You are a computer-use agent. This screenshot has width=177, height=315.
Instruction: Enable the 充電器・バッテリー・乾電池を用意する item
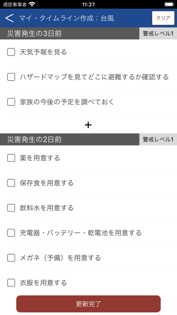click(x=11, y=233)
